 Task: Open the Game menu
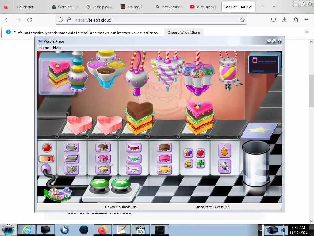coord(44,48)
